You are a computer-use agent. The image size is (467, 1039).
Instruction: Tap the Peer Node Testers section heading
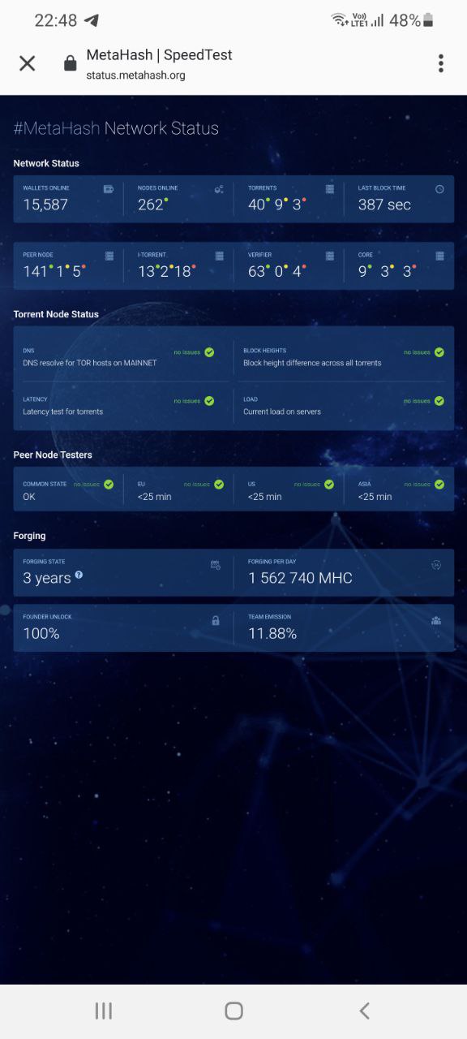53,455
